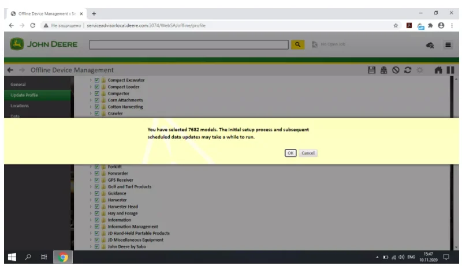The image size is (462, 266).
Task: Go to home via house icon
Action: pyautogui.click(x=438, y=70)
